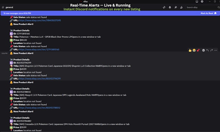Click the Price $80.00 text
Screen dimensions: 220x132
point(20,40)
